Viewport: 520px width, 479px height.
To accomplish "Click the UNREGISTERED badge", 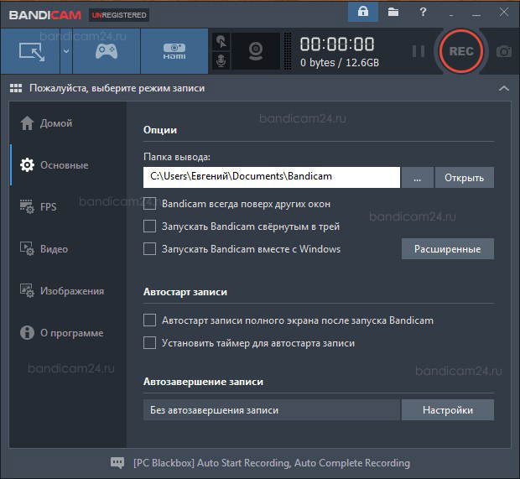I will pyautogui.click(x=119, y=15).
